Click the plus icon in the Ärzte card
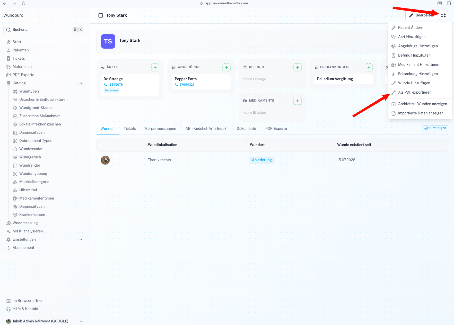Screen dimensions: 454x325 pos(155,67)
